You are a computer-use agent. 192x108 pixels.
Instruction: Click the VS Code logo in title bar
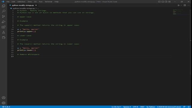(x=3, y=2)
